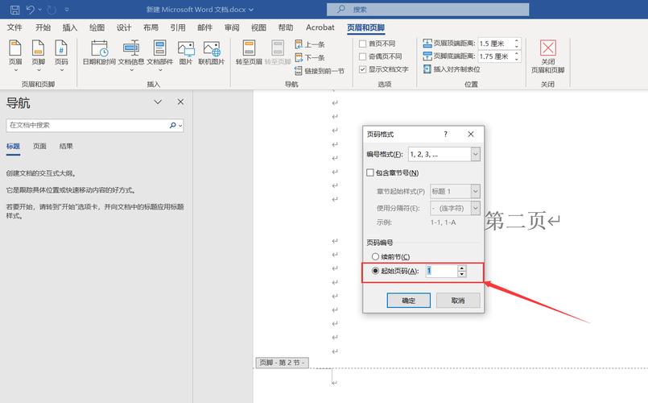Viewport: 648px width, 403px height.
Task: Select the 页眉和页脚 ribbon tab
Action: coord(365,27)
